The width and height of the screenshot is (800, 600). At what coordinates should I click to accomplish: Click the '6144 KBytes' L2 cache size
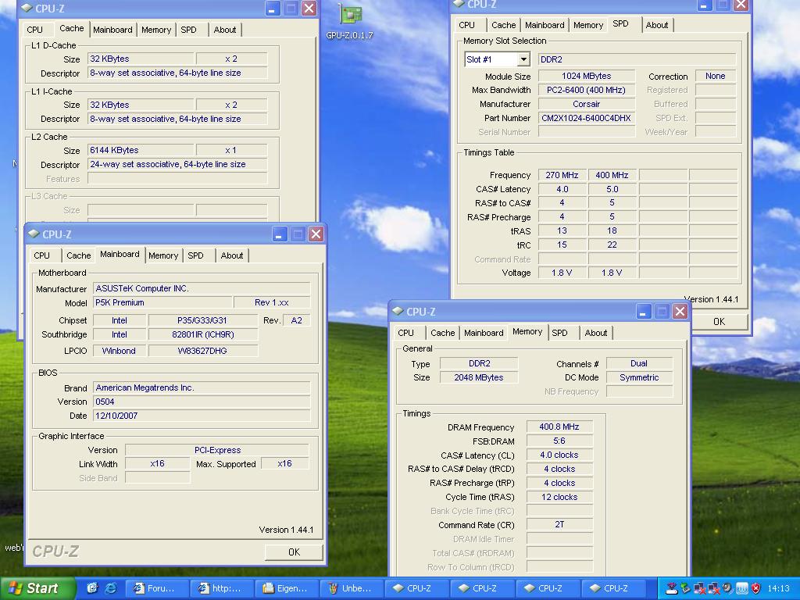click(141, 151)
